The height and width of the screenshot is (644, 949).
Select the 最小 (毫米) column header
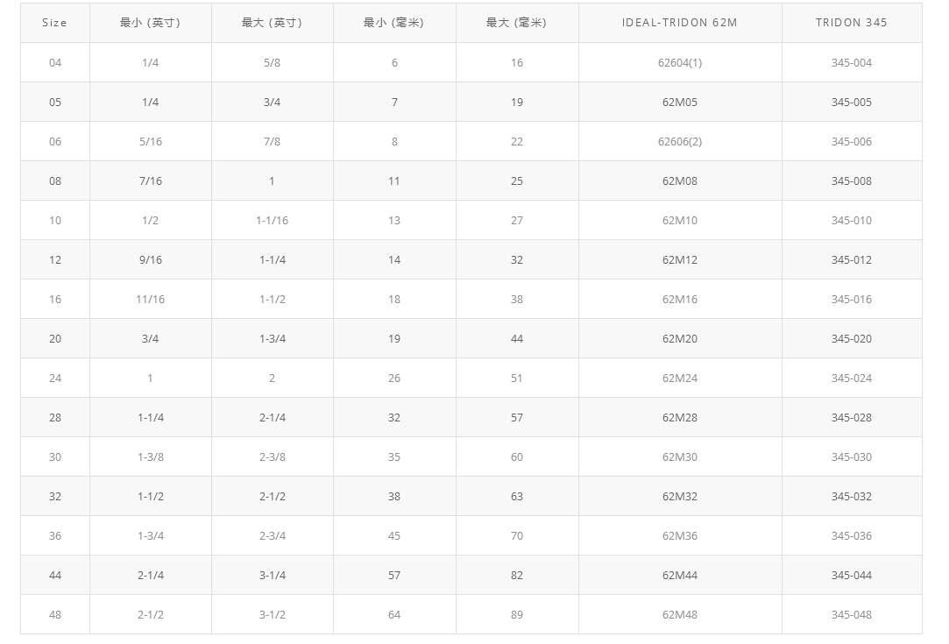[393, 23]
